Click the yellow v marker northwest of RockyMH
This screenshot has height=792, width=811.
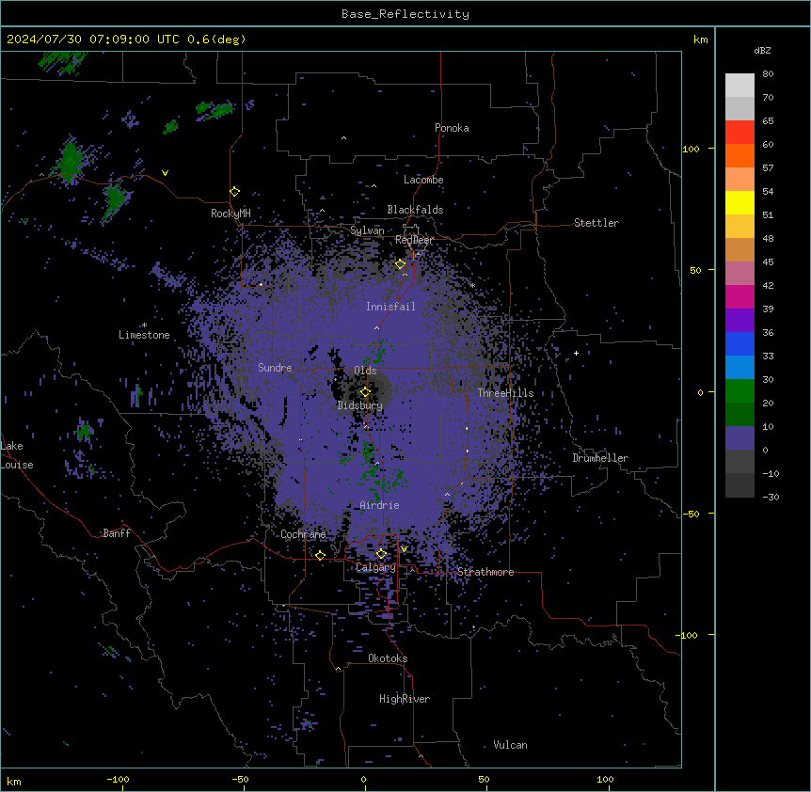coord(165,173)
